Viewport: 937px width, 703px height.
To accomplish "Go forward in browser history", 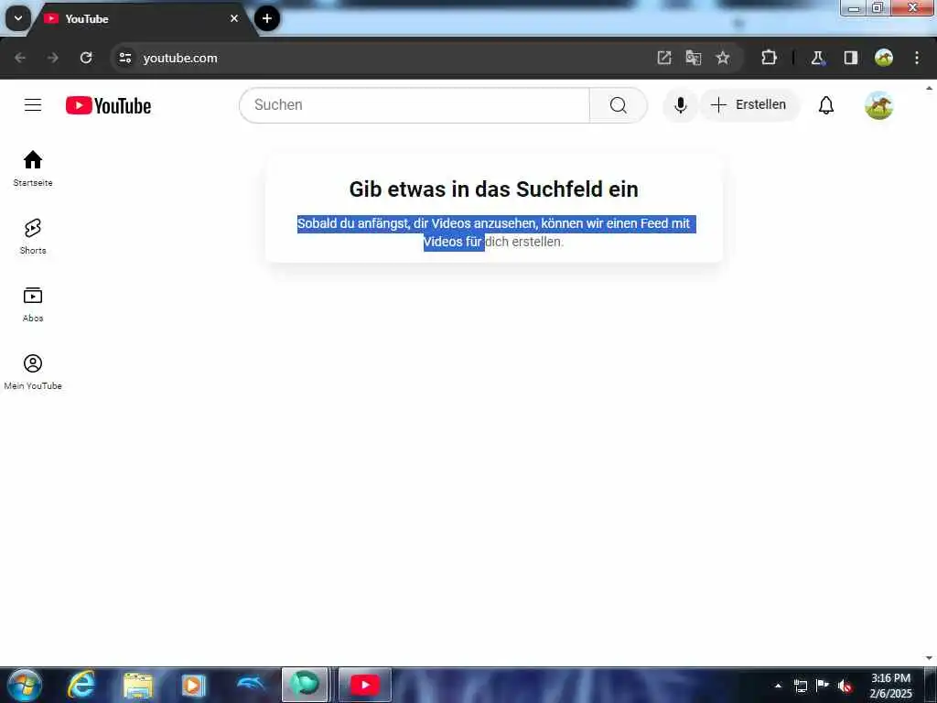I will click(x=52, y=58).
